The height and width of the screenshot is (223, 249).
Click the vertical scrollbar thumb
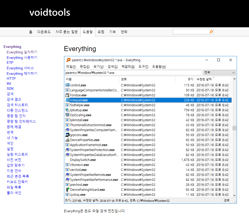pos(234,128)
